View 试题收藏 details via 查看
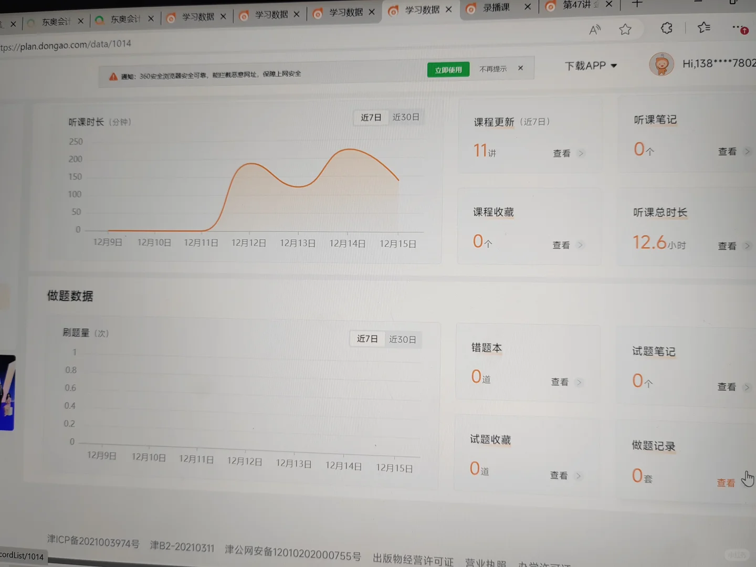Image resolution: width=756 pixels, height=567 pixels. coord(559,475)
